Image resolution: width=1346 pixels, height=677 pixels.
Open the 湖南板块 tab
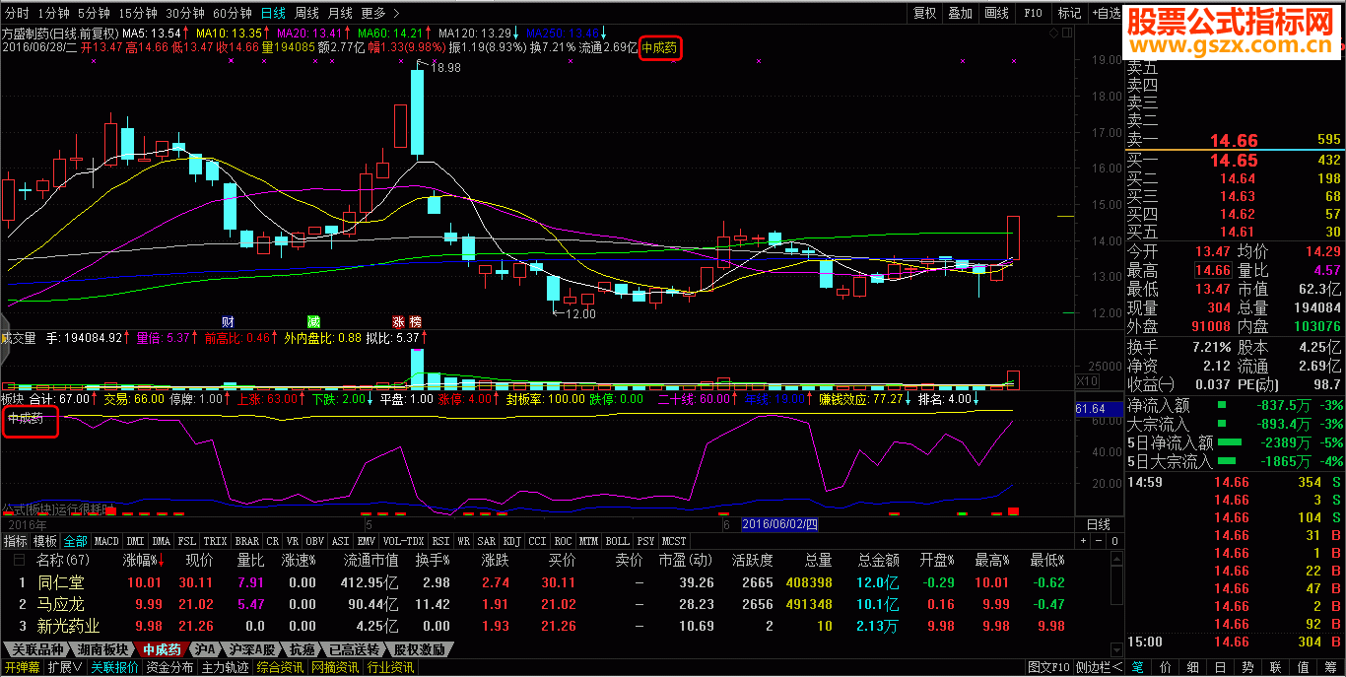pos(101,650)
